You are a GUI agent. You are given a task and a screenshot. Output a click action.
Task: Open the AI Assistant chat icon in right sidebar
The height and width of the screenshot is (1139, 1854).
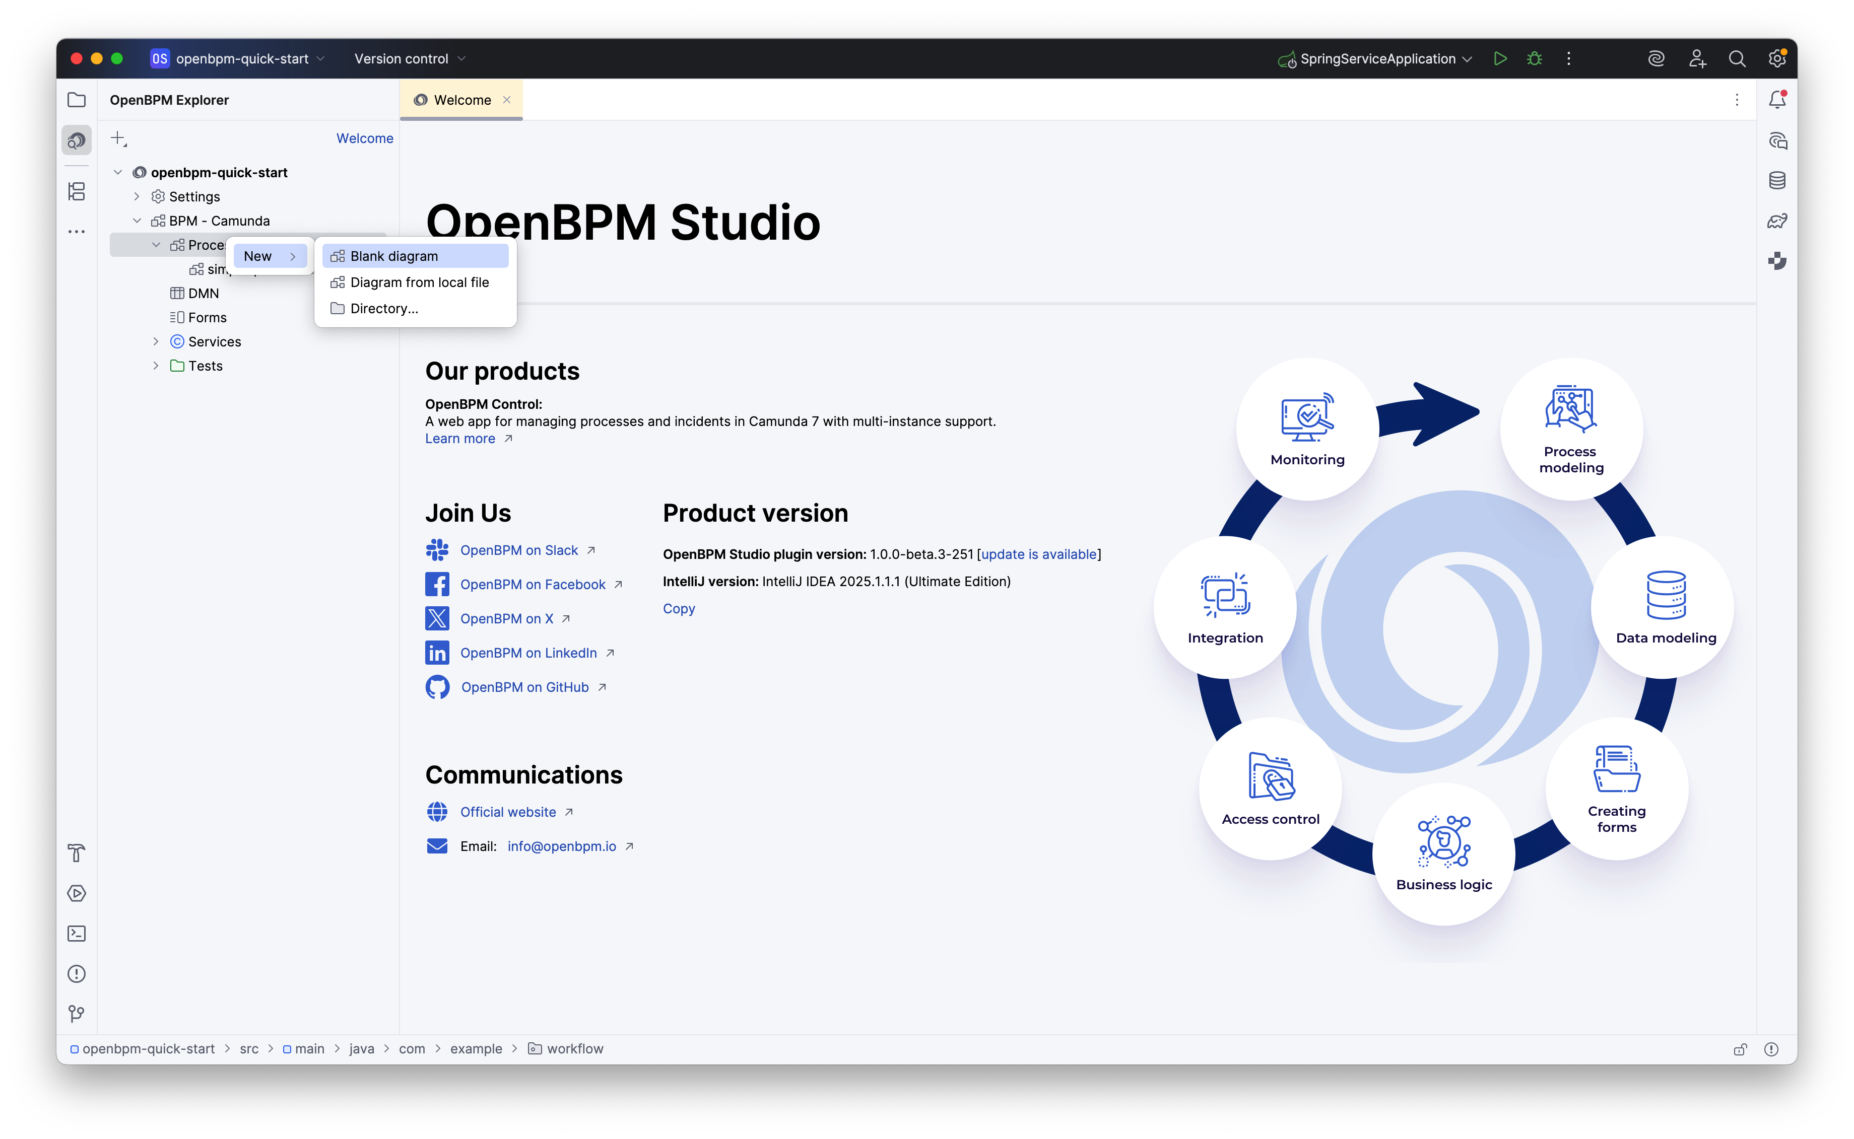tap(1777, 141)
